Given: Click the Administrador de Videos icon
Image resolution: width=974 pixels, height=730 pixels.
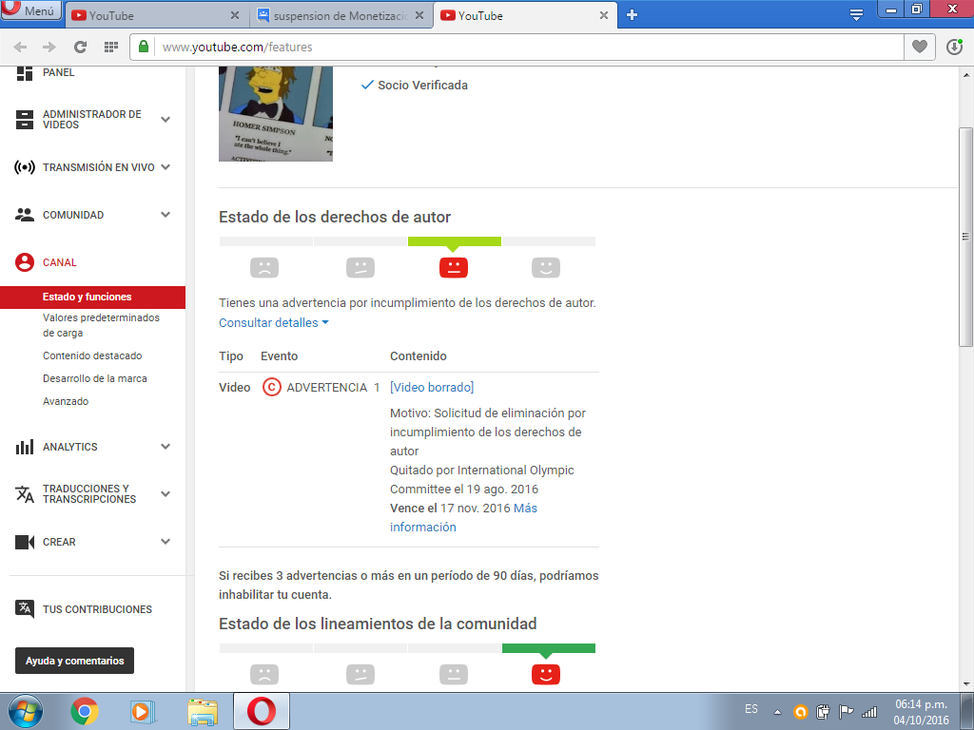Looking at the screenshot, I should [x=24, y=119].
